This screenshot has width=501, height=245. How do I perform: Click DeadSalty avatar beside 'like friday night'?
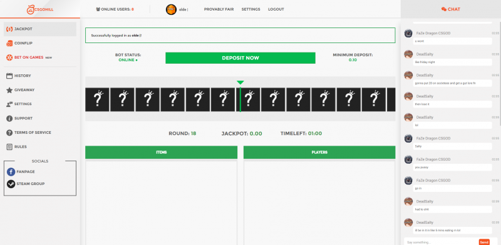(408, 54)
